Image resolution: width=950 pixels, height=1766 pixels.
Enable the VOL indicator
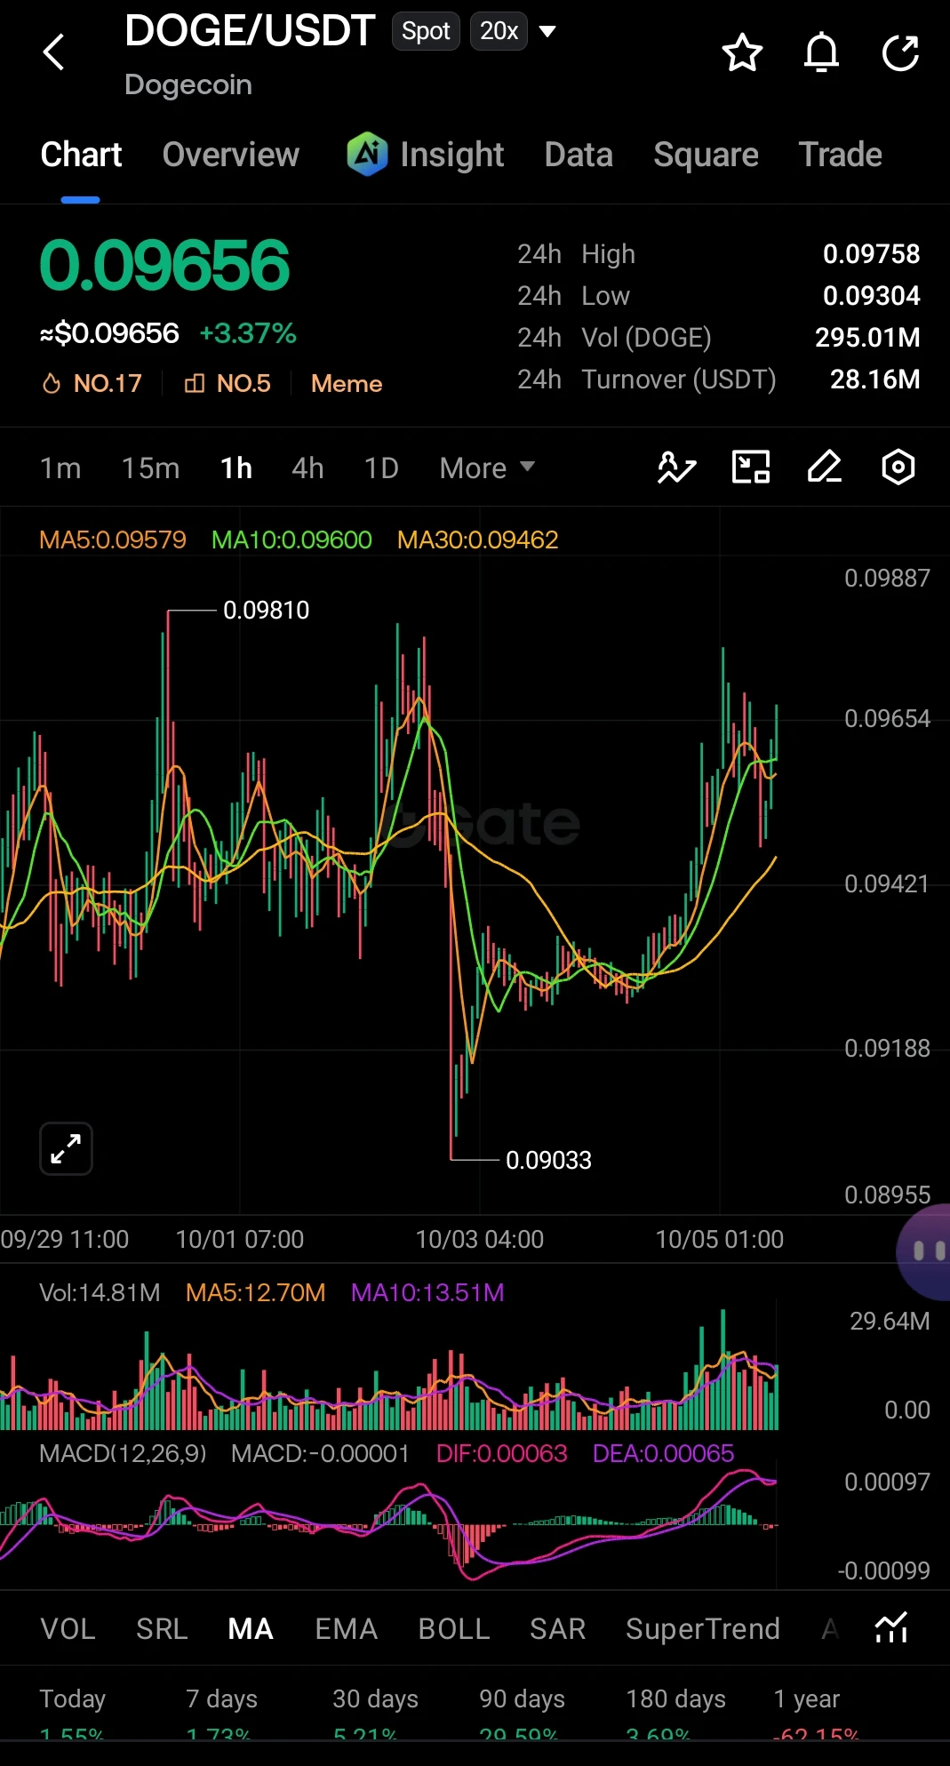68,1628
